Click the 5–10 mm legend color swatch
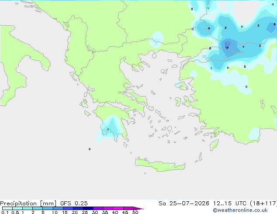This screenshot has height=214, width=277. 48,208
